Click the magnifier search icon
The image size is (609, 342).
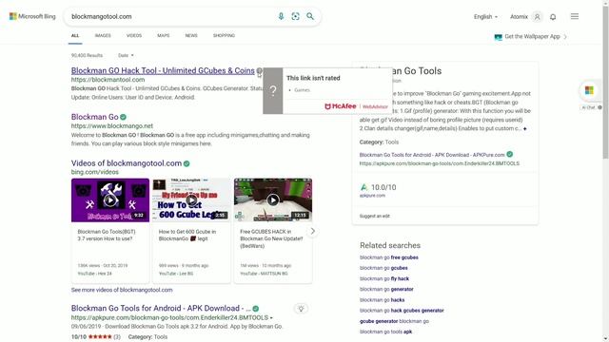(x=310, y=16)
